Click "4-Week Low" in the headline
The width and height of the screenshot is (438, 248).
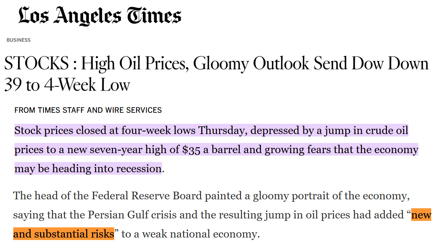pyautogui.click(x=86, y=85)
